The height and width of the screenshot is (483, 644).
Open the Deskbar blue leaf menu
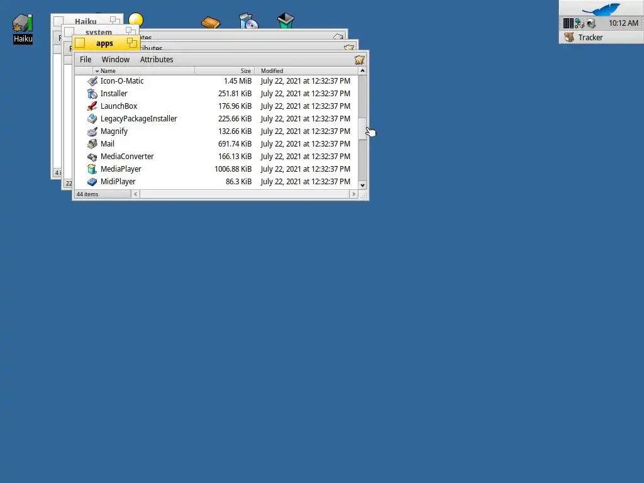click(601, 8)
